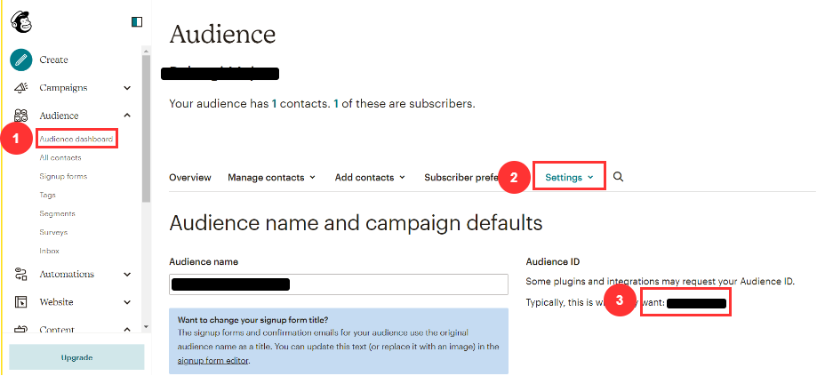Open the Manage contacts dropdown
The image size is (817, 376).
(271, 178)
